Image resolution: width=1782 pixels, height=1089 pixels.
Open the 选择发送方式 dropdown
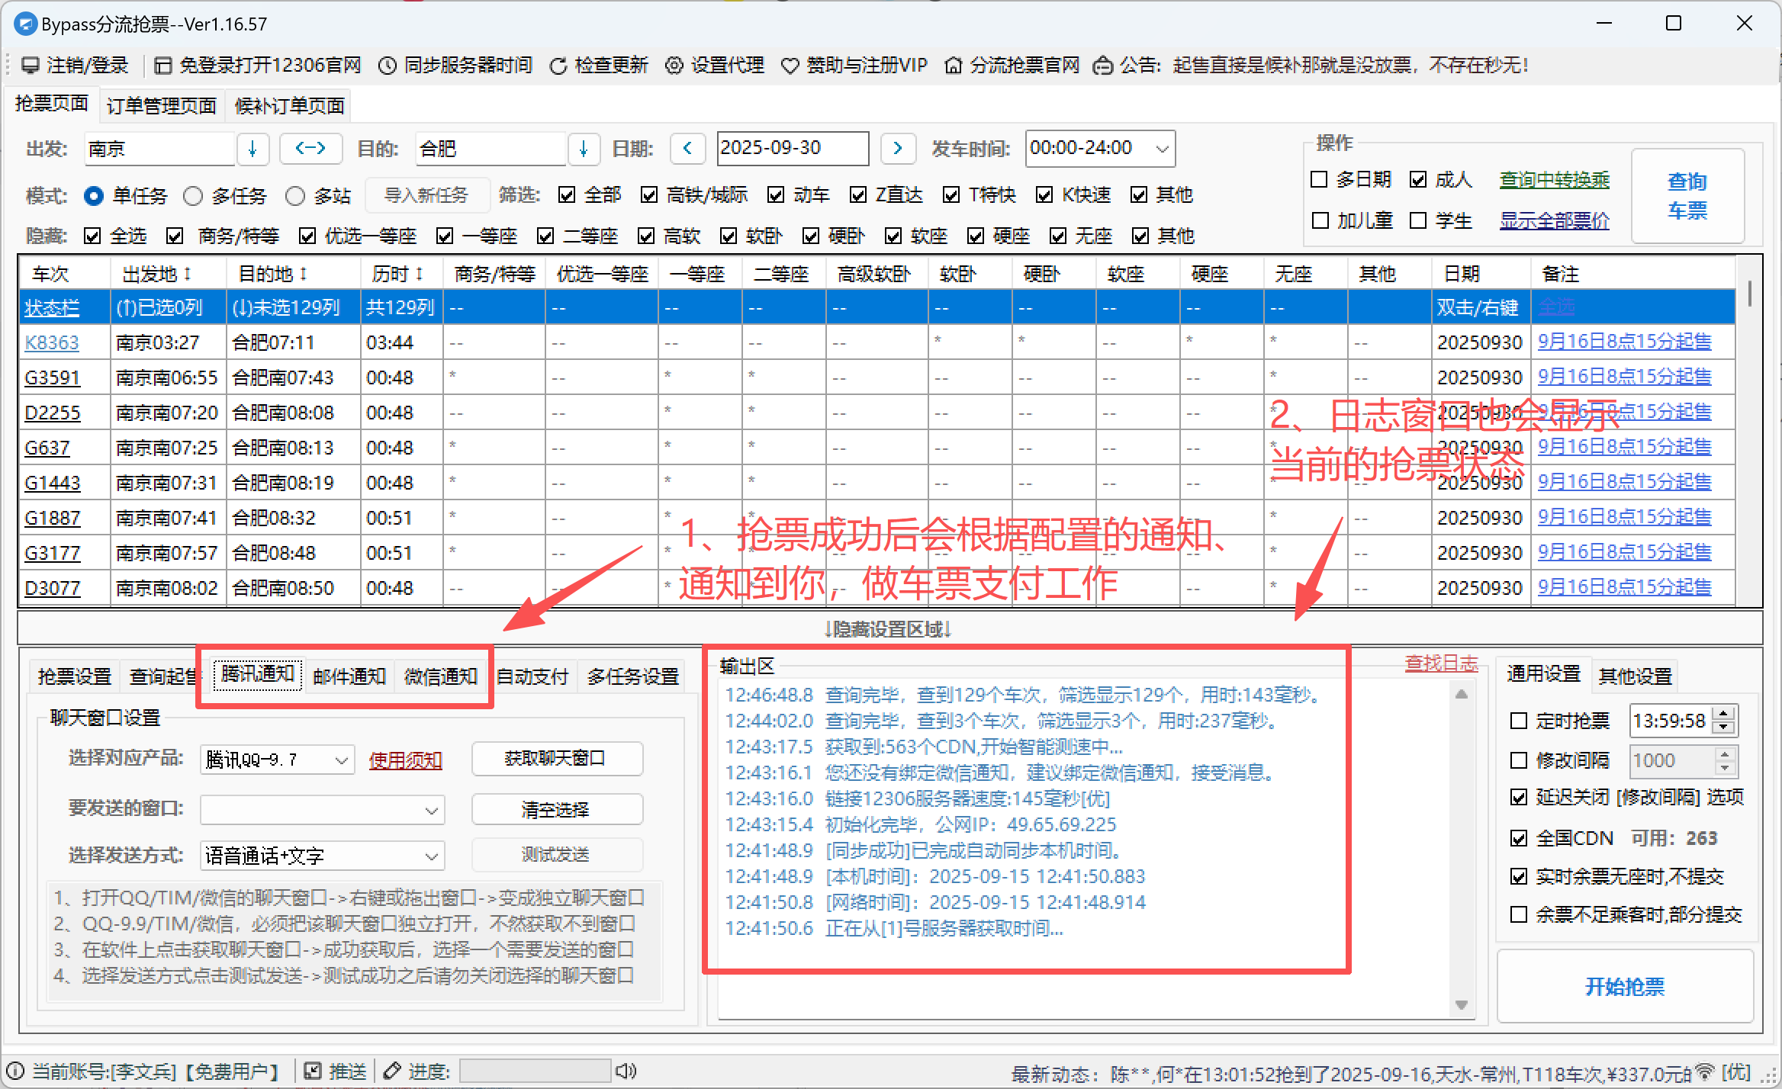point(431,856)
